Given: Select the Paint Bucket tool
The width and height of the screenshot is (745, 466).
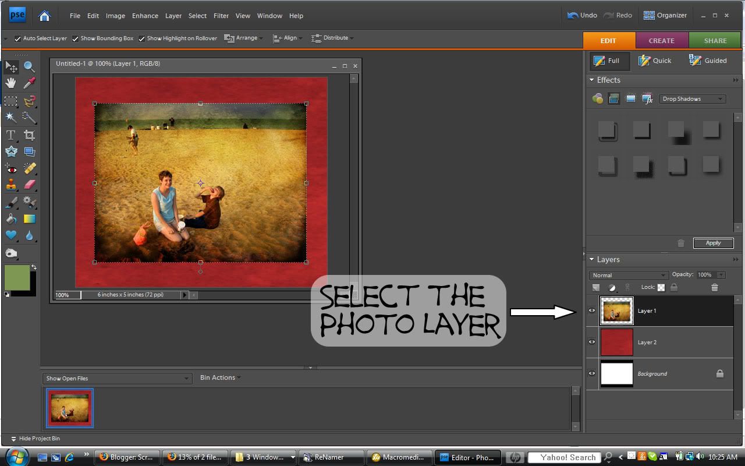Looking at the screenshot, I should tap(11, 219).
